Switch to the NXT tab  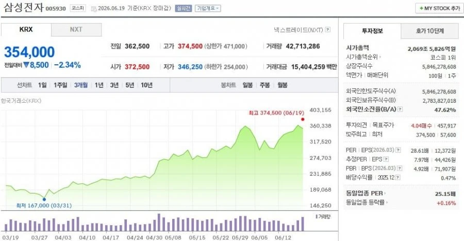(x=76, y=29)
